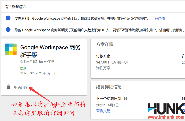Open the 了解详情 learn more link
The height and width of the screenshot is (121, 185).
(158, 18)
